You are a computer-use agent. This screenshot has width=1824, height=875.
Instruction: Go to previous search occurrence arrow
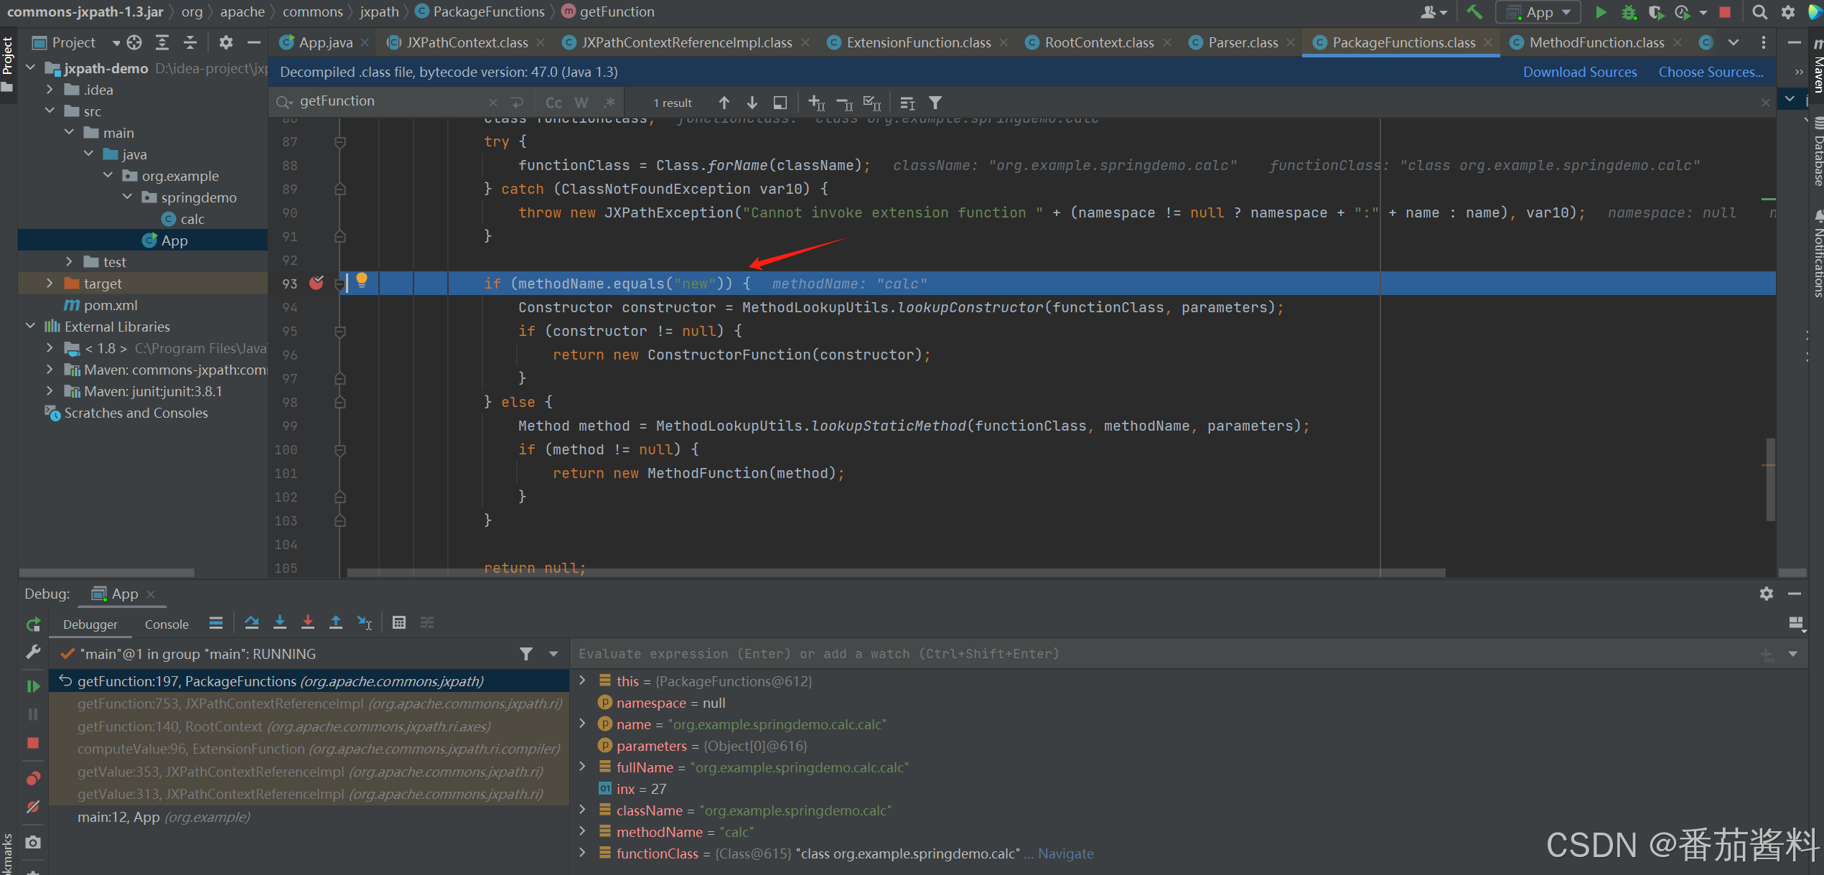click(x=724, y=103)
